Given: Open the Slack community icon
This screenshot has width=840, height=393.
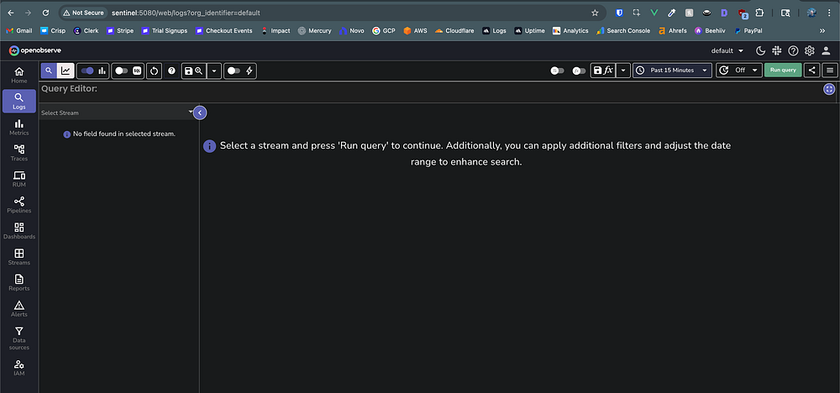Looking at the screenshot, I should (x=776, y=51).
